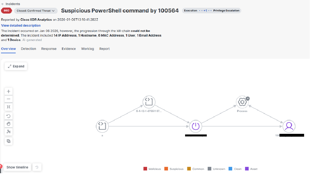Image resolution: width=310 pixels, height=176 pixels.
Task: Click the timeline history clock icon
Action: pyautogui.click(x=37, y=167)
